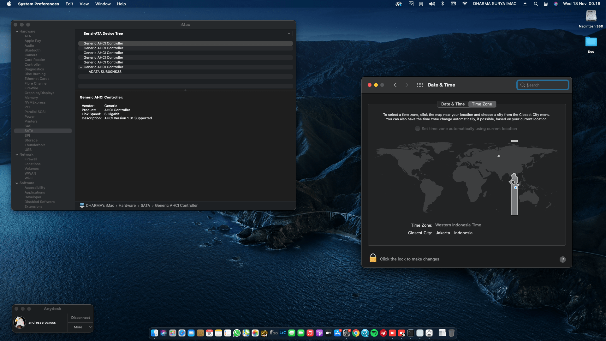Open the Show All preferences grid icon
606x341 pixels.
click(420, 85)
